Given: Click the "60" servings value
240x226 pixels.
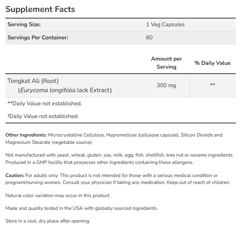Looking at the screenshot, I should tap(149, 37).
